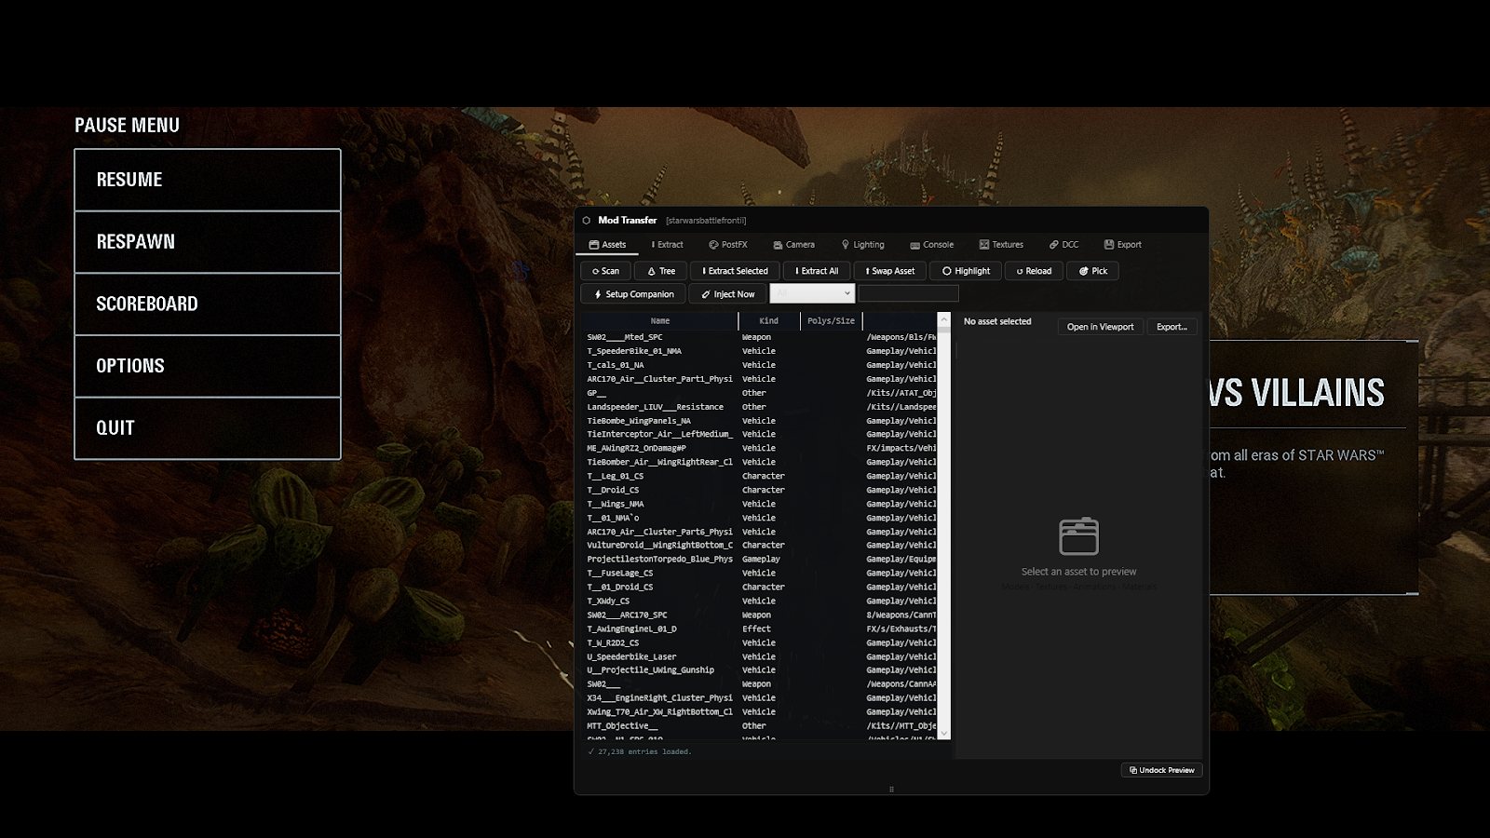Viewport: 1490px width, 838px height.
Task: Focus the asset search field
Action: 908,293
